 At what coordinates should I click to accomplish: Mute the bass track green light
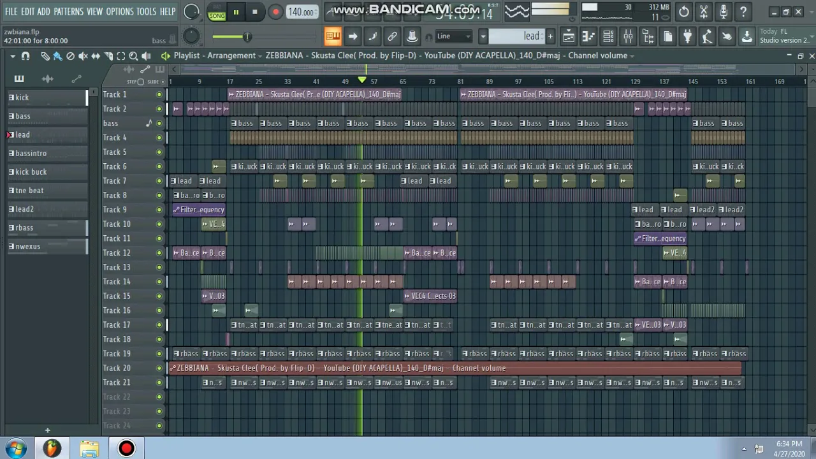click(159, 123)
